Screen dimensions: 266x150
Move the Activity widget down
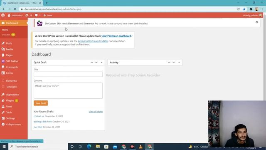pyautogui.click(x=174, y=62)
